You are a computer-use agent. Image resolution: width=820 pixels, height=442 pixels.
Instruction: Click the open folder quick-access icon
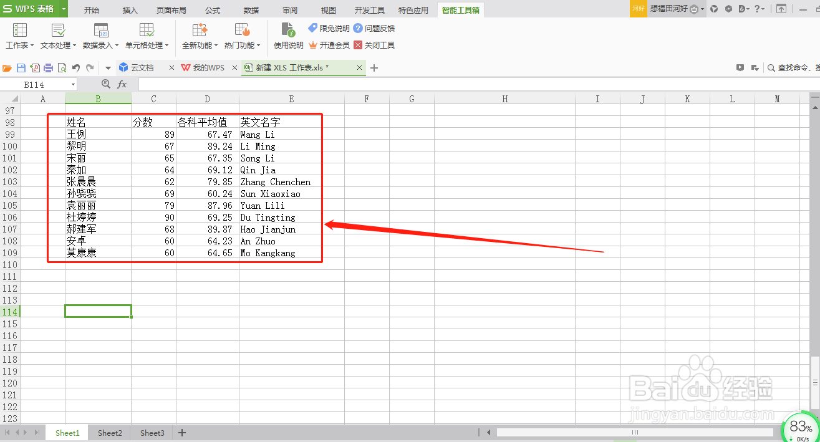click(x=7, y=68)
